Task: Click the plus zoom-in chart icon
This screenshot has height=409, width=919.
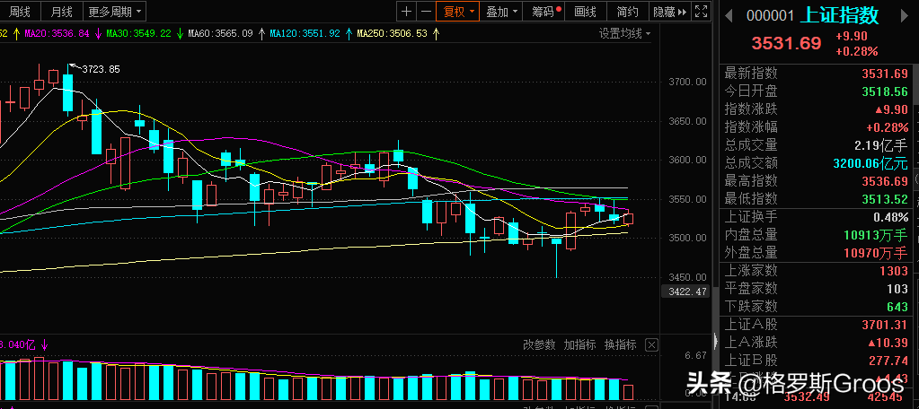Action: tap(407, 12)
